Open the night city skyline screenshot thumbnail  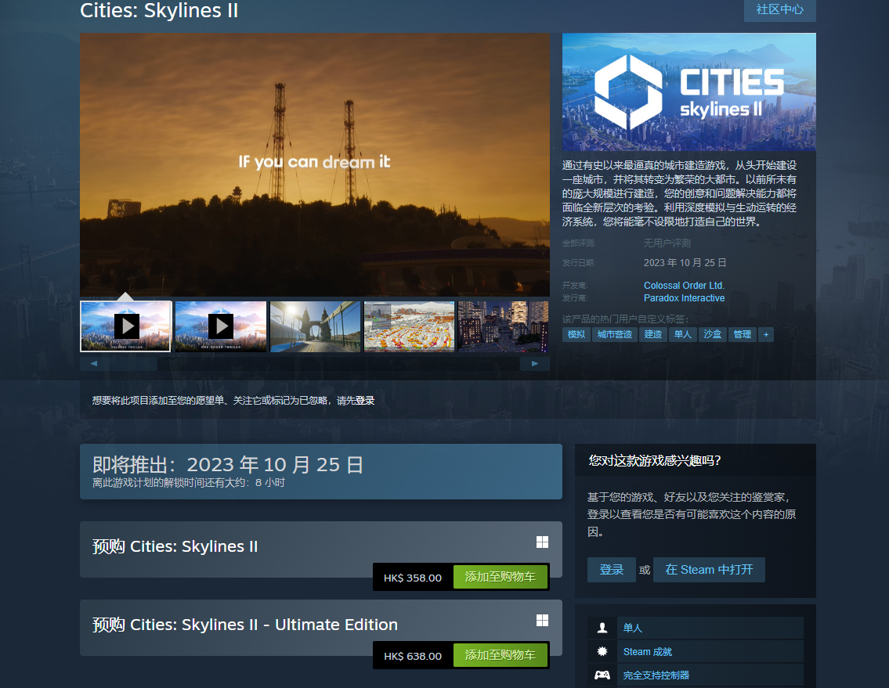tap(504, 326)
